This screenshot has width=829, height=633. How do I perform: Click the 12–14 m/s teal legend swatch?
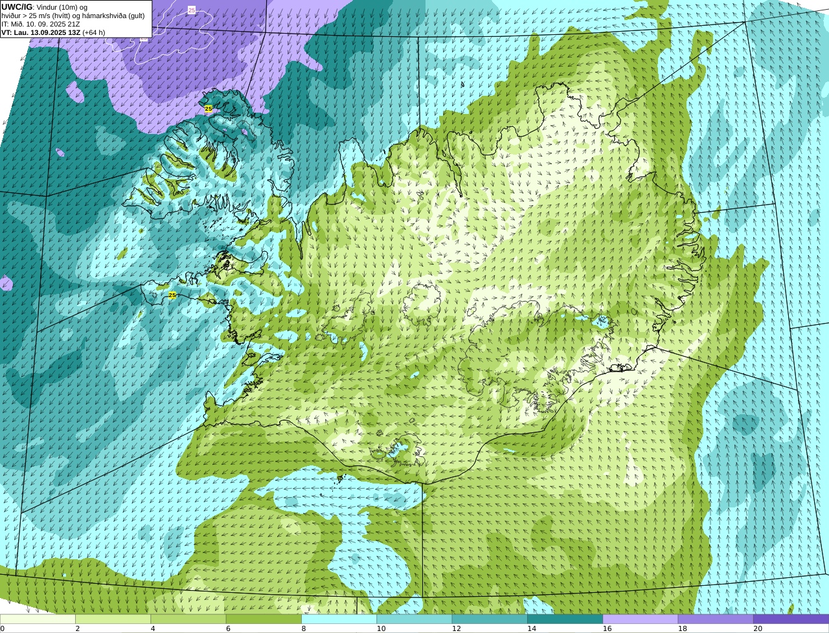point(490,619)
